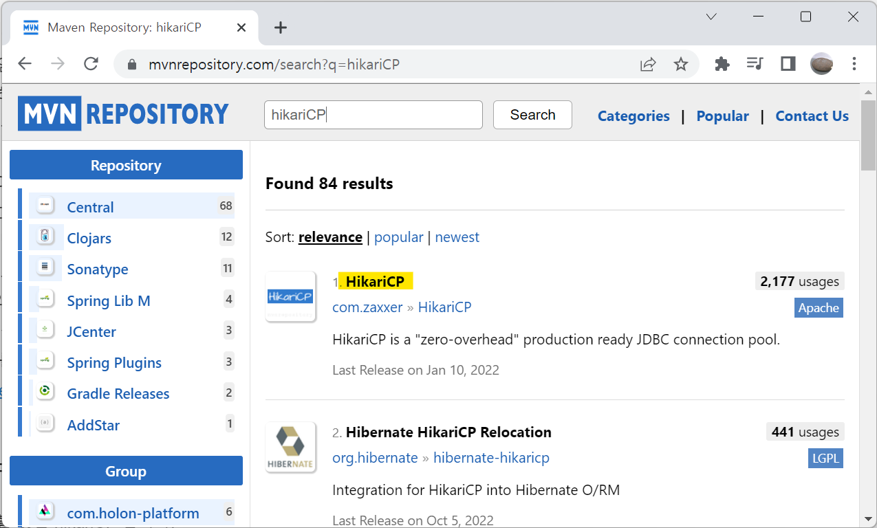Open the Categories link
Image resolution: width=877 pixels, height=528 pixels.
tap(634, 116)
